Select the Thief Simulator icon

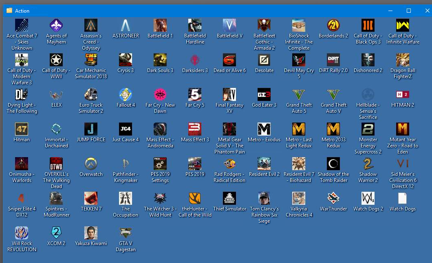229,198
